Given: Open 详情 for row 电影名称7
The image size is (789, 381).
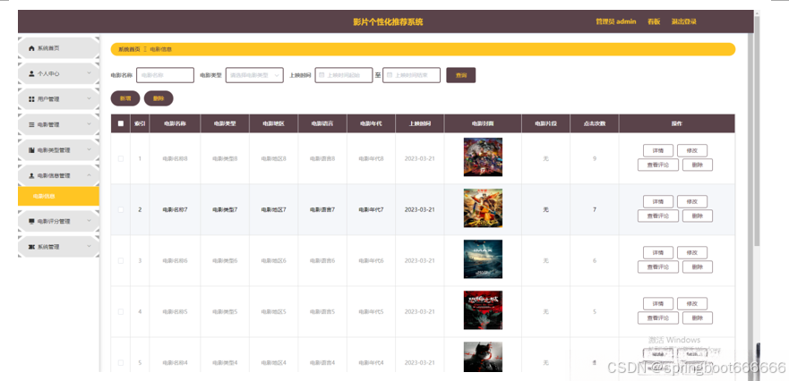Looking at the screenshot, I should pos(658,201).
